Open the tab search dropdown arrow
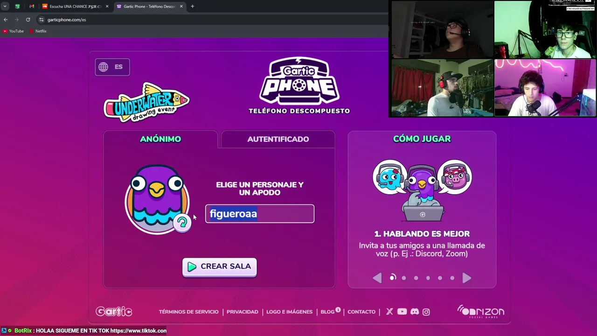 [5, 7]
